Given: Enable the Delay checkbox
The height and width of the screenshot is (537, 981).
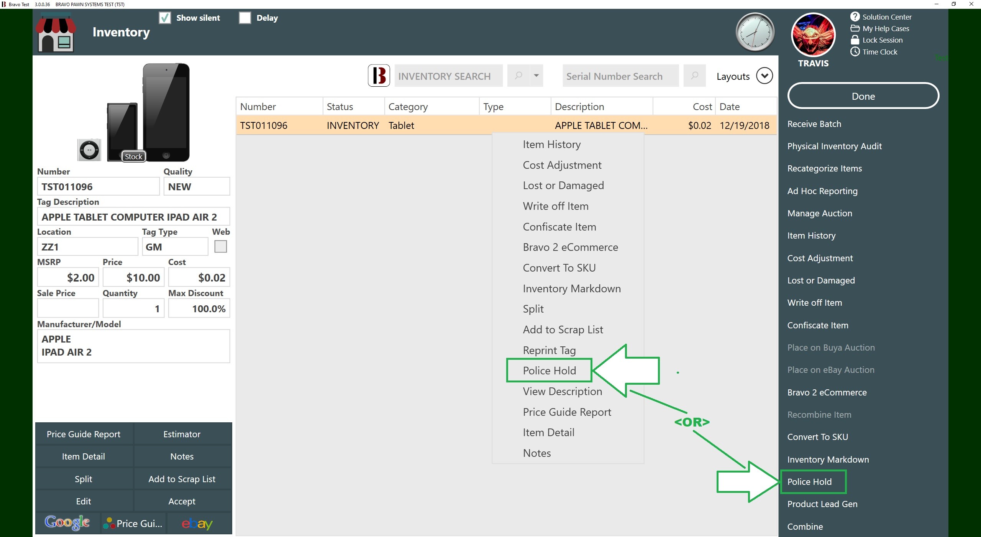Looking at the screenshot, I should tap(245, 18).
